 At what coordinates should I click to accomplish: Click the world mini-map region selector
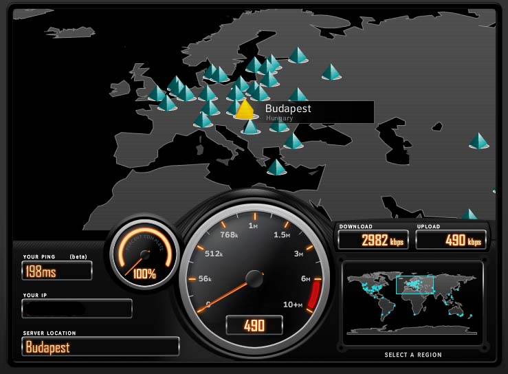coord(412,296)
